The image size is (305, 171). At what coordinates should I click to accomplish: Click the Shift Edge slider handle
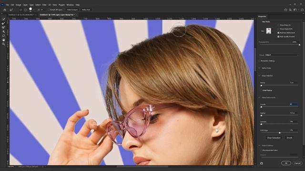[x=280, y=133]
